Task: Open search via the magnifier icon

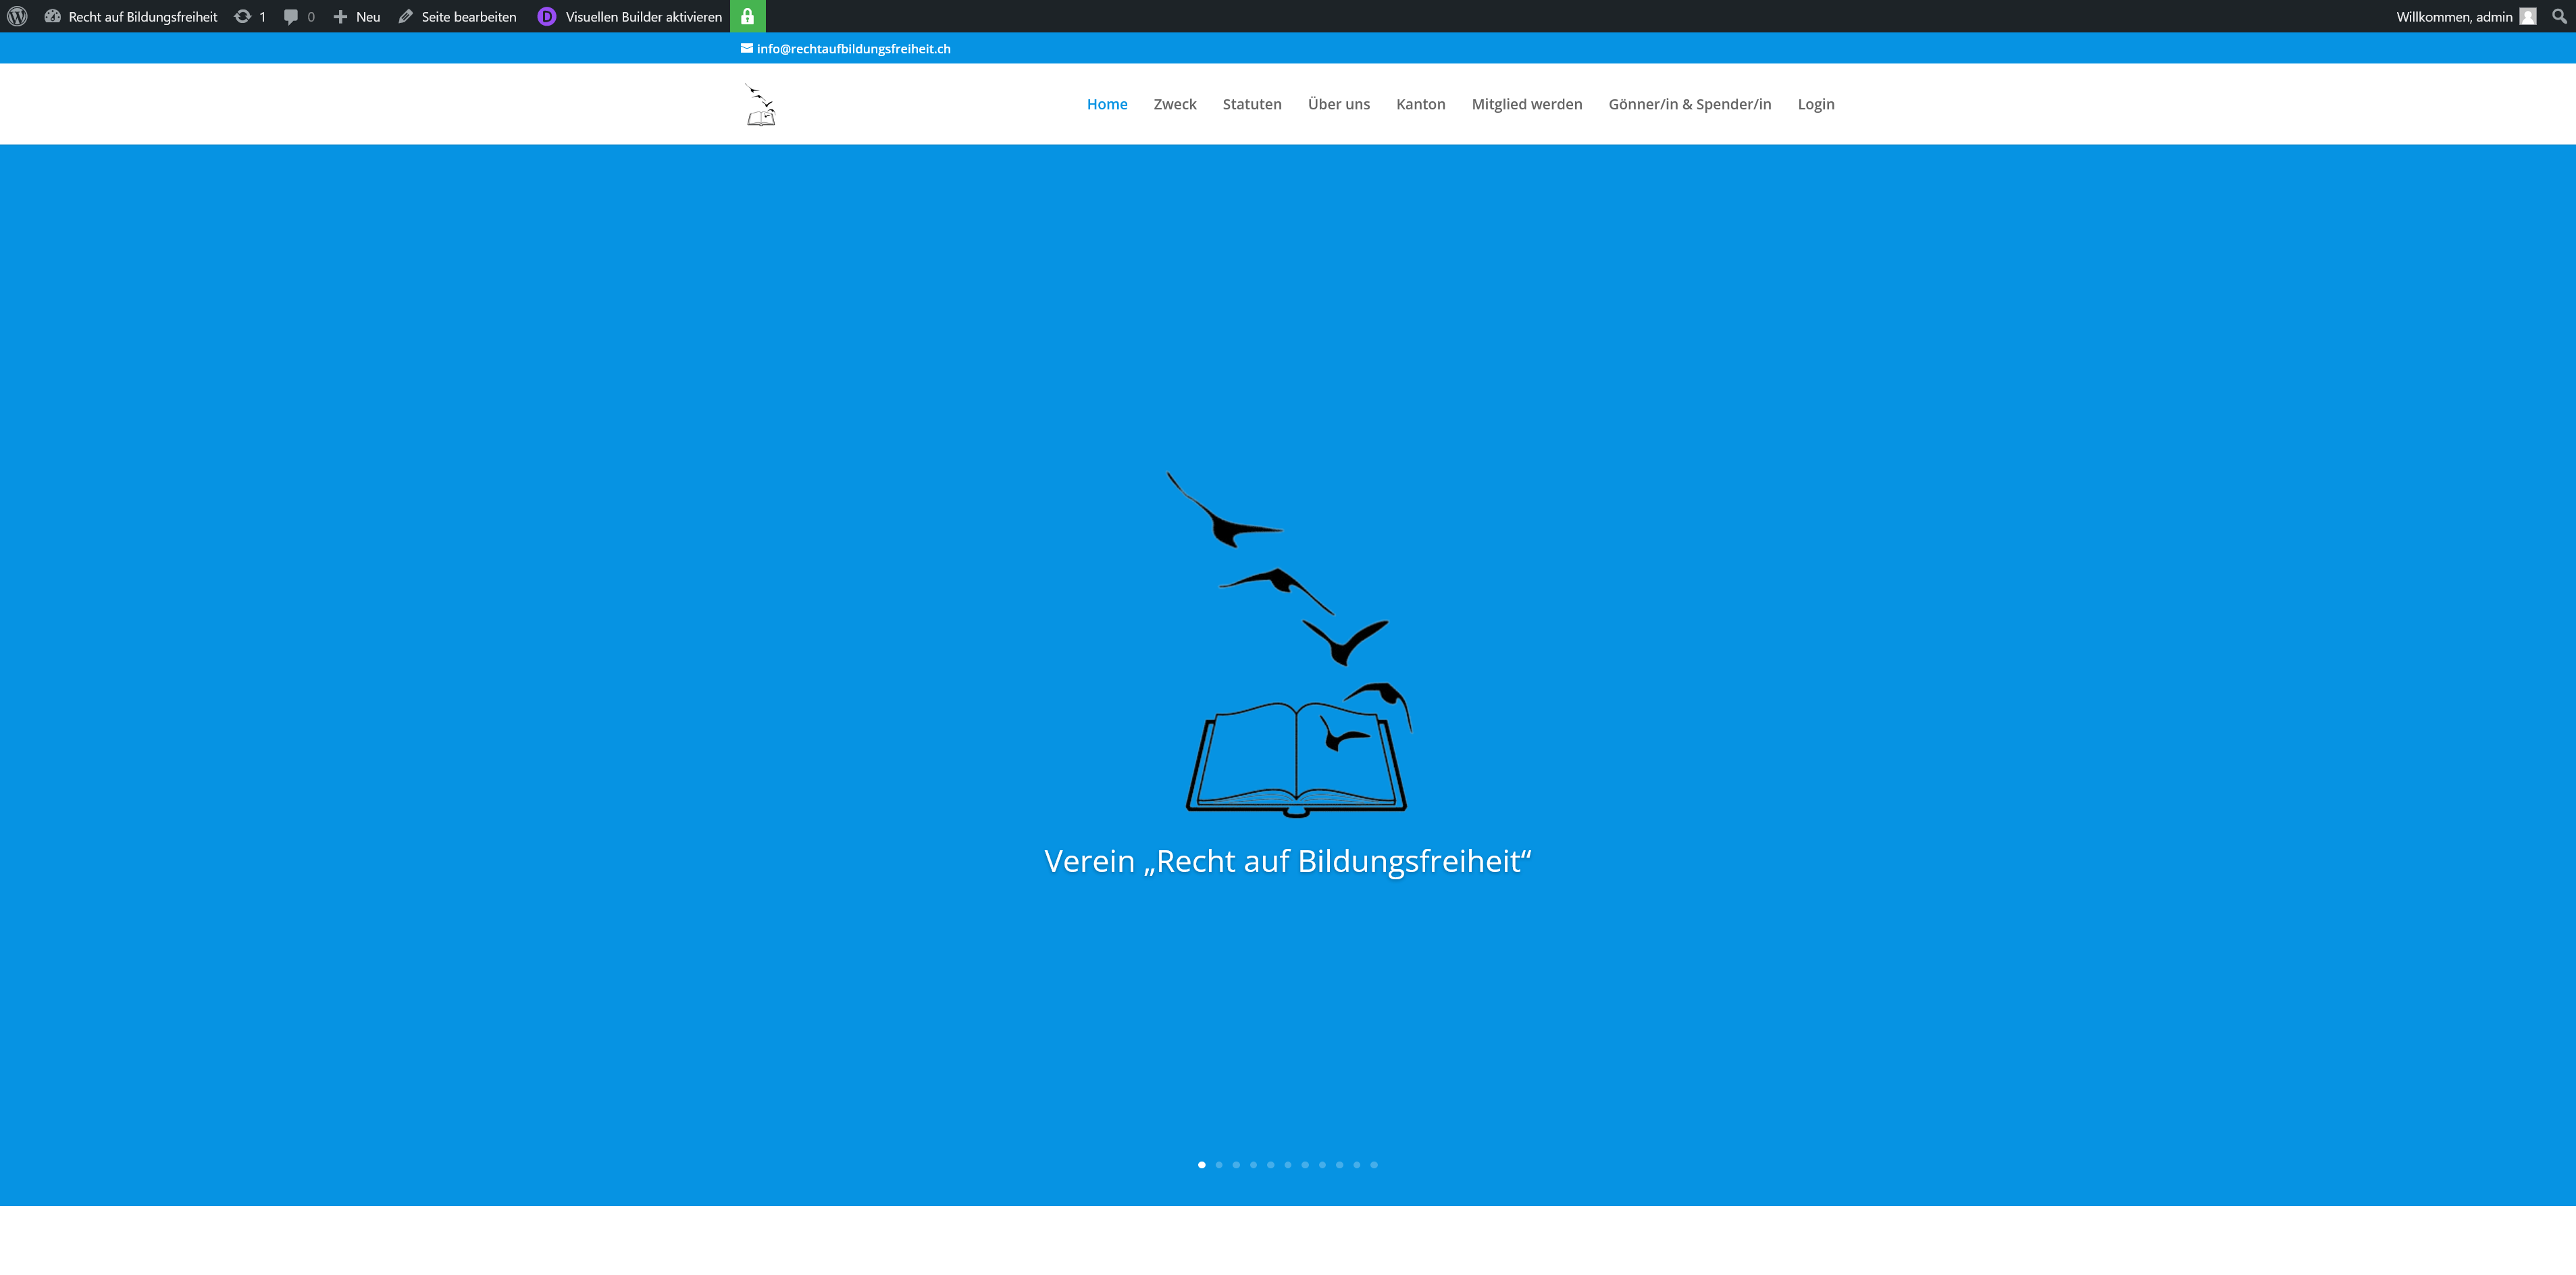Action: coord(2559,16)
